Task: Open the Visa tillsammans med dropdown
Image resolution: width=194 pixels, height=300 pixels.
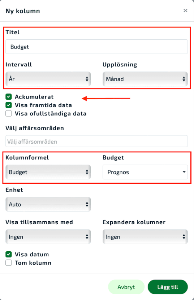Action: [x=48, y=237]
